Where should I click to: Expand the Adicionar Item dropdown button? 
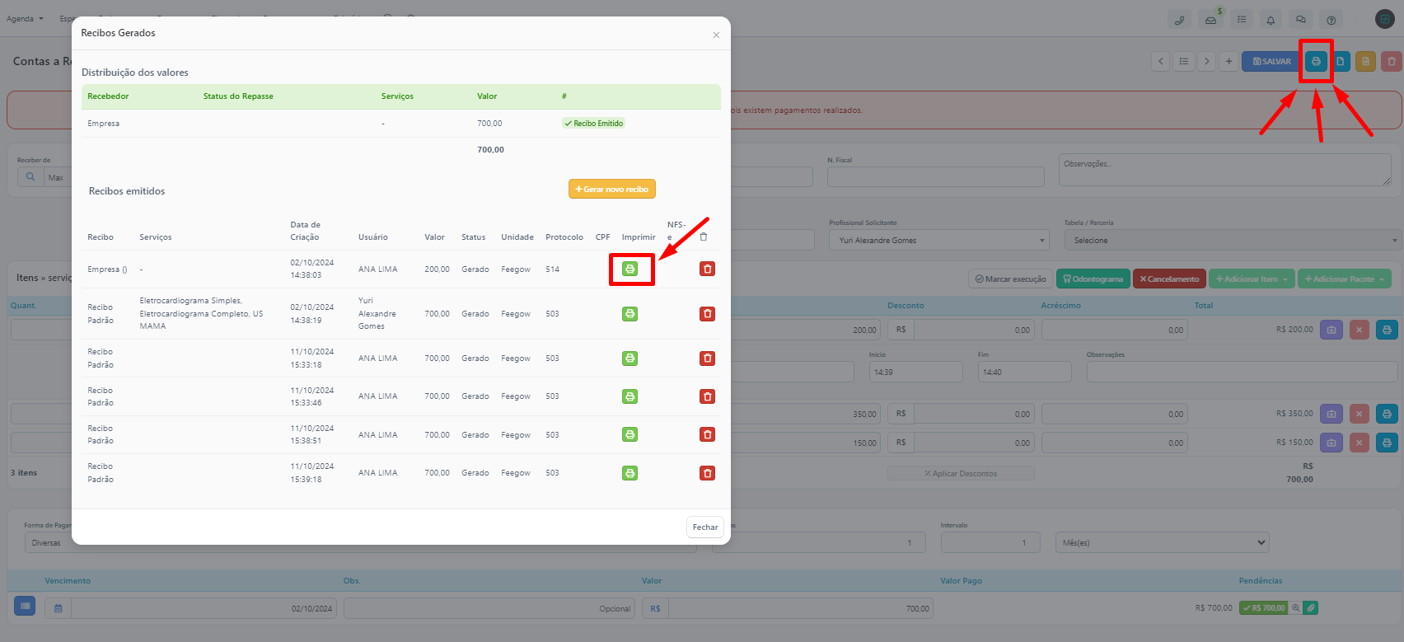1252,279
